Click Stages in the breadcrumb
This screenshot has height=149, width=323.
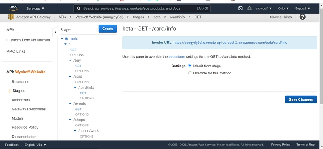click(138, 17)
